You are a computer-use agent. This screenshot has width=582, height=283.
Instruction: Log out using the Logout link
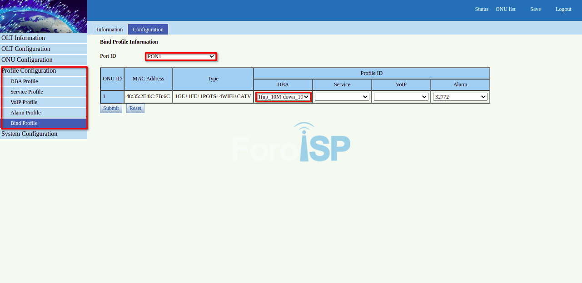click(563, 9)
